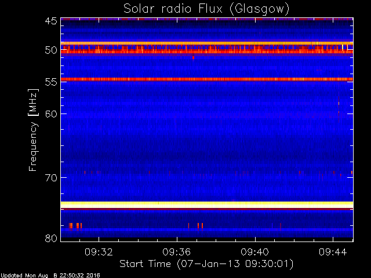Viewport: 371px width, 278px height.
Task: Click the red interference band at 55 MHz
Action: (207, 79)
